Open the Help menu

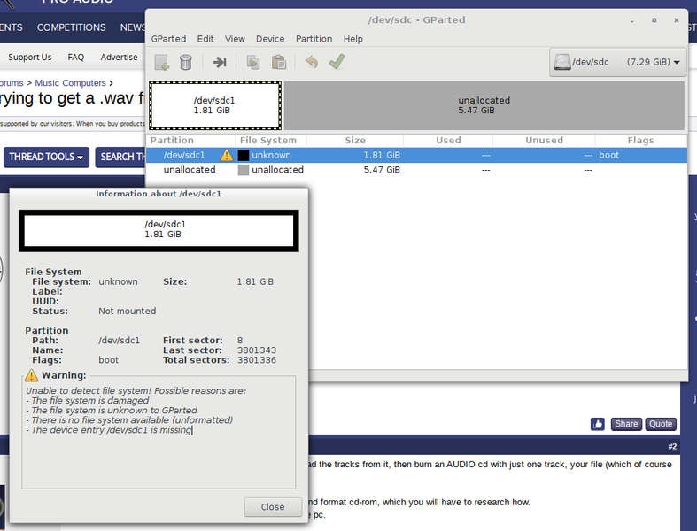353,39
